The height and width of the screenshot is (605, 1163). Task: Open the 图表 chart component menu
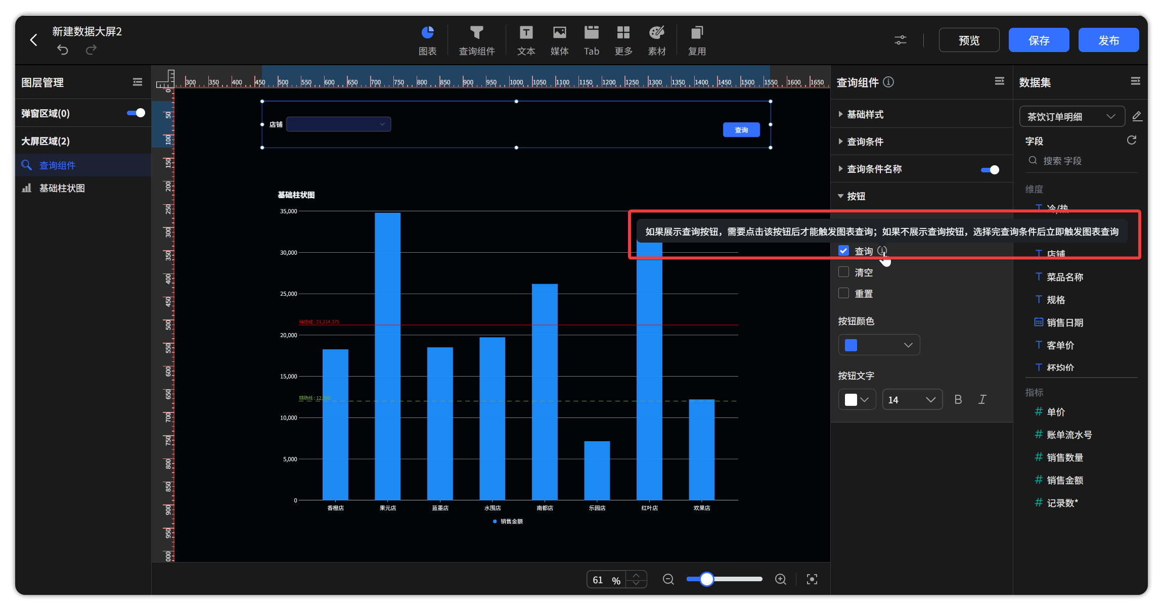pyautogui.click(x=427, y=40)
